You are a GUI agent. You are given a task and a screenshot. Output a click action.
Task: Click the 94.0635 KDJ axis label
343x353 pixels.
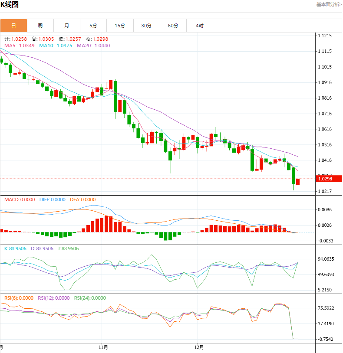[x=326, y=259]
